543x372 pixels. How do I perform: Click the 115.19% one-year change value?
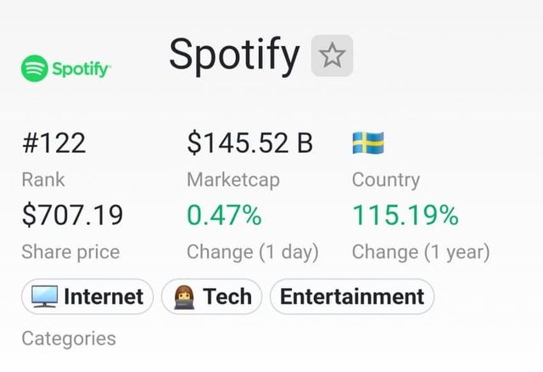(x=405, y=216)
